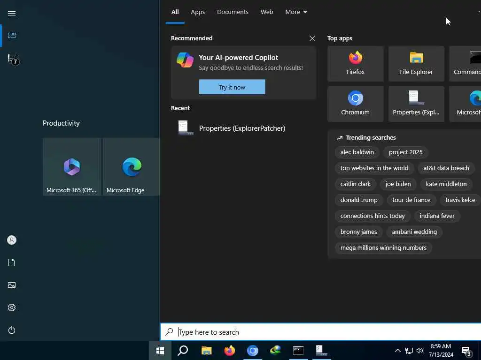This screenshot has height=360, width=481.
Task: Select the All search tab
Action: [x=175, y=12]
